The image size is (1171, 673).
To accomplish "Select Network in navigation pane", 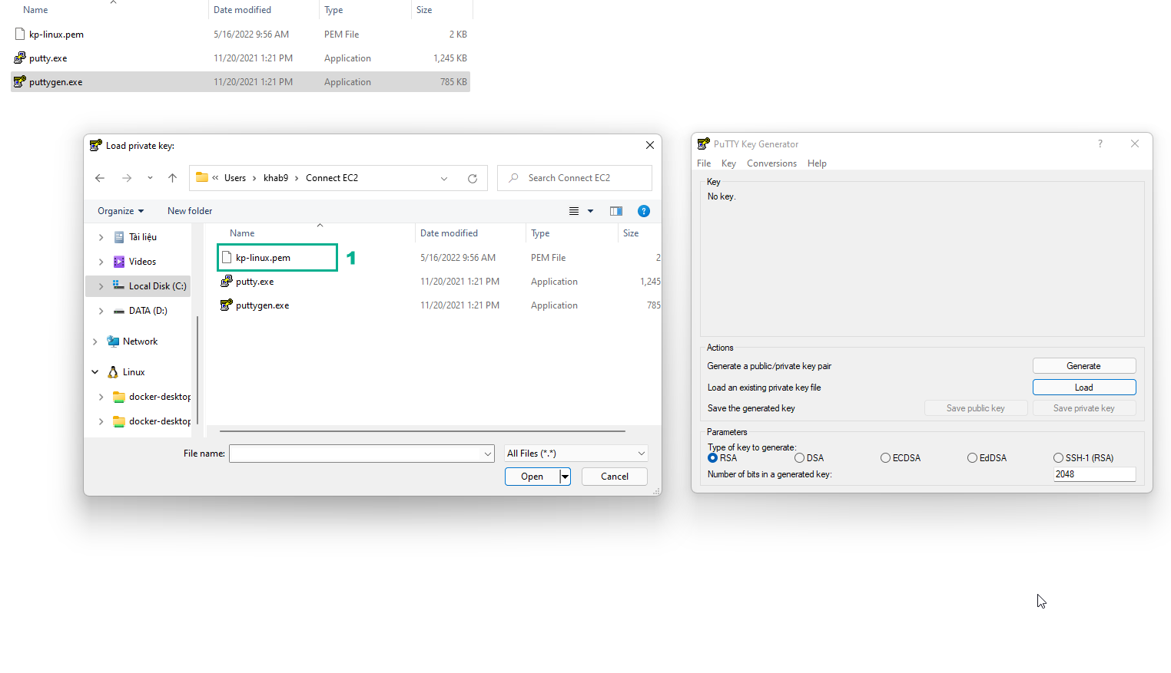I will click(140, 341).
